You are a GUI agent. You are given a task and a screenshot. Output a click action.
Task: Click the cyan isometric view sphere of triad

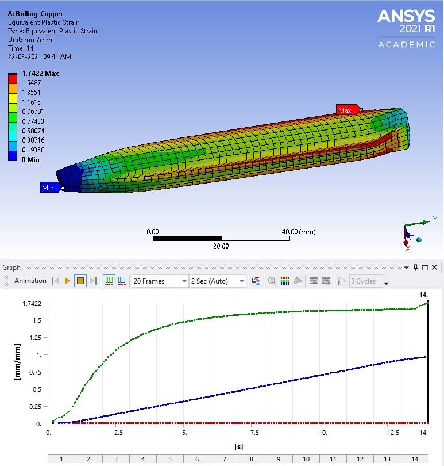419,239
